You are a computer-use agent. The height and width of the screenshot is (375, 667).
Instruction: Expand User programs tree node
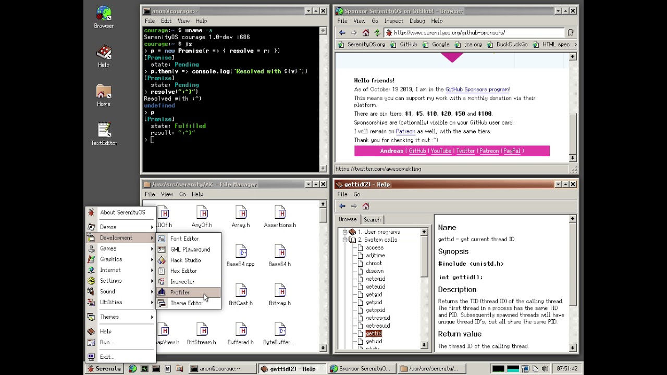[344, 232]
